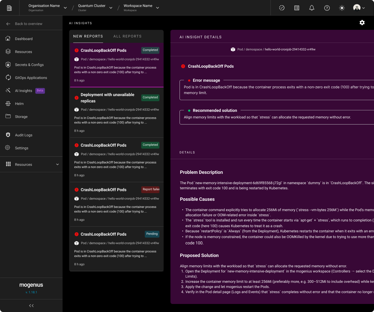Open AI Insights gear settings
The image size is (374, 312).
[362, 23]
